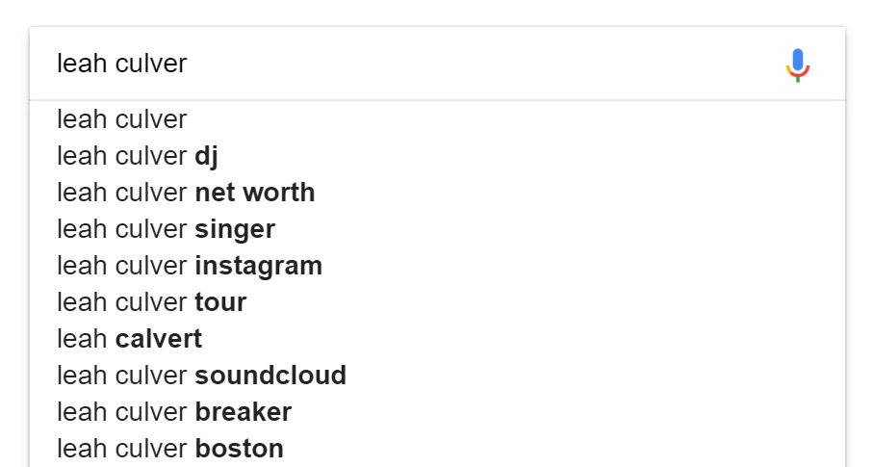Screen dimensions: 873x467
Task: Select the 'leah culver singer' suggestion
Action: [166, 229]
